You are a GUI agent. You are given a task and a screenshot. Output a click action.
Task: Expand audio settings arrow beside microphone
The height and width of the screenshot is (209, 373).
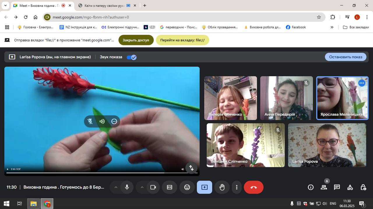pyautogui.click(x=116, y=187)
